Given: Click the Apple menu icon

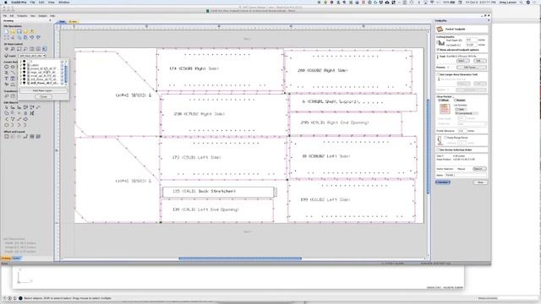Looking at the screenshot, I should [x=6, y=2].
